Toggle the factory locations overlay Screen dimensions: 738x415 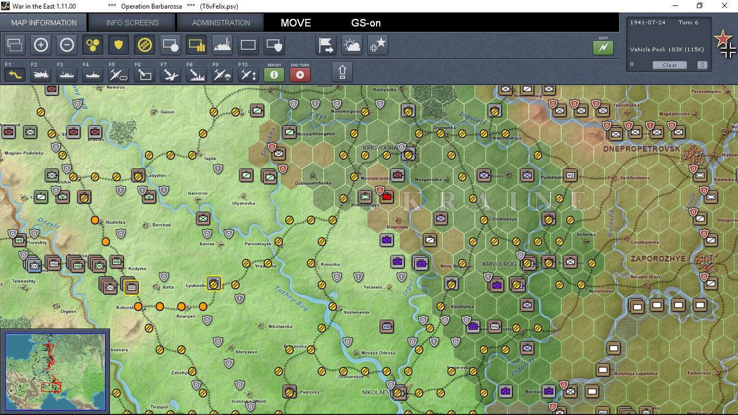[x=223, y=45]
